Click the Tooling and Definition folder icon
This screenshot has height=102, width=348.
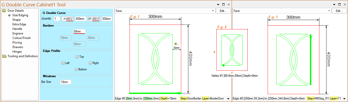click(4, 56)
